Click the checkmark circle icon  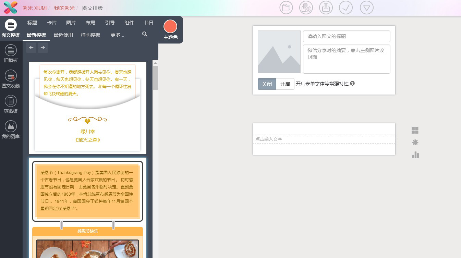click(346, 8)
